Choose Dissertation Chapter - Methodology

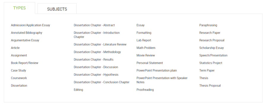click(x=97, y=52)
